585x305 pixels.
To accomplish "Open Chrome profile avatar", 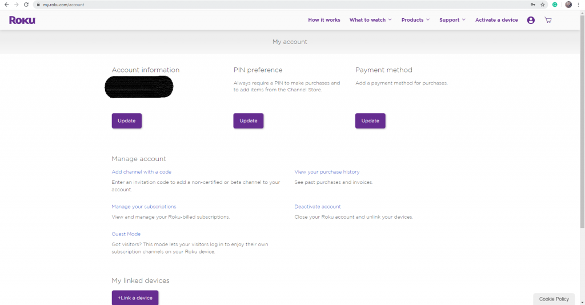I will [568, 5].
